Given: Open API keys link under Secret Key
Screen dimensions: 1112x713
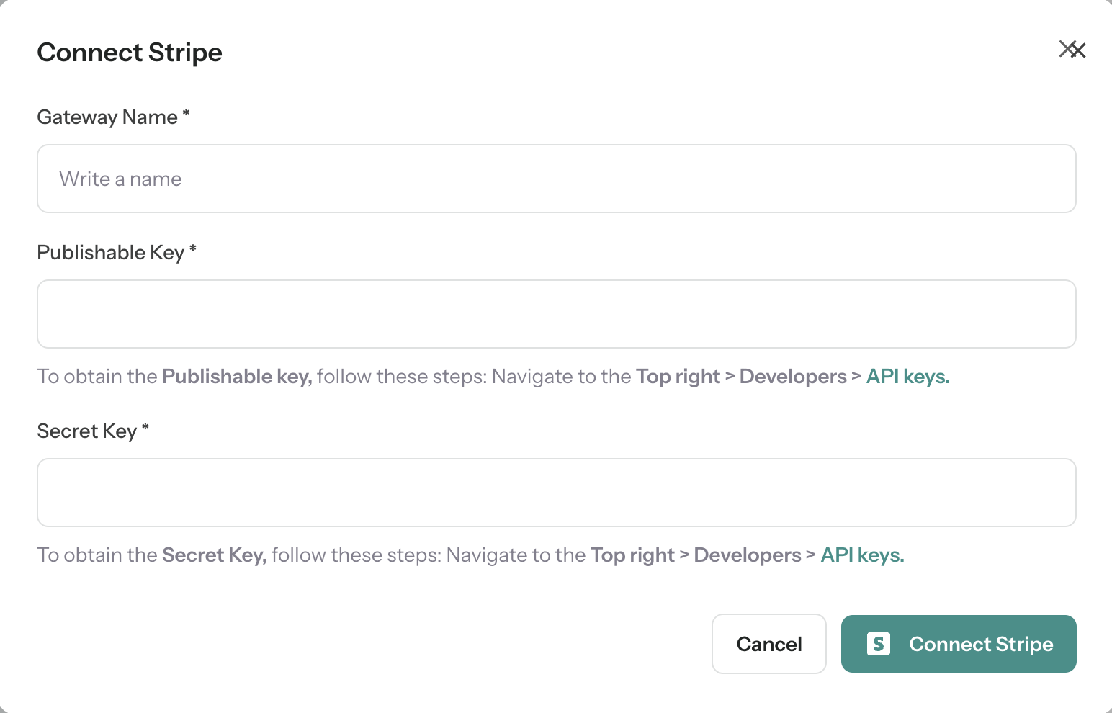Looking at the screenshot, I should pyautogui.click(x=862, y=555).
